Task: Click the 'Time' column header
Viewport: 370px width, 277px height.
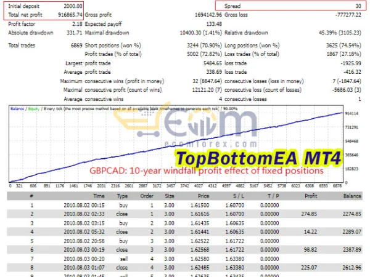Action: [x=99, y=196]
